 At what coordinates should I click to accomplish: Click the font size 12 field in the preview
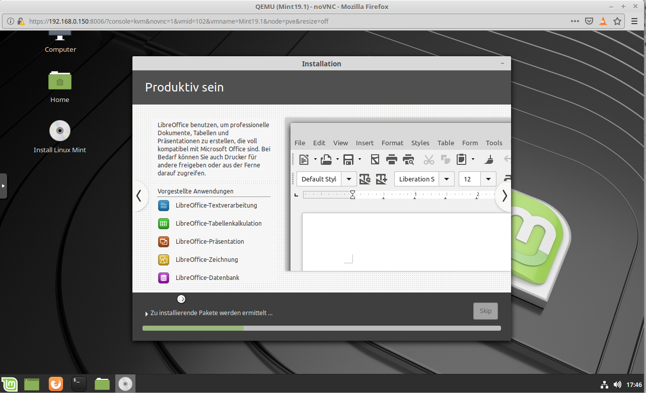[470, 179]
